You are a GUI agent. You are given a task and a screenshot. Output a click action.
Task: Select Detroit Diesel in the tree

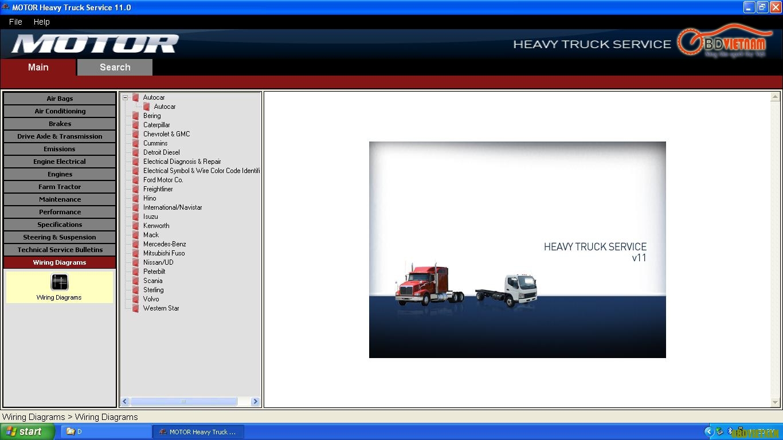(161, 152)
